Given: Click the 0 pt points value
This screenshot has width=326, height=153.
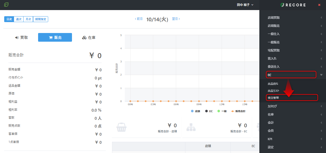Looking at the screenshot, I should (98, 78).
